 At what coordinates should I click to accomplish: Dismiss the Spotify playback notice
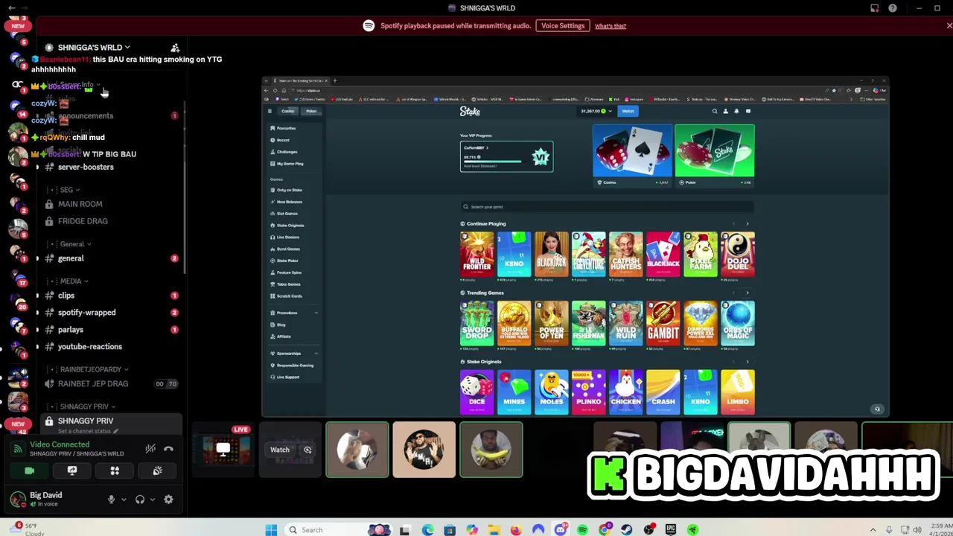pyautogui.click(x=949, y=26)
